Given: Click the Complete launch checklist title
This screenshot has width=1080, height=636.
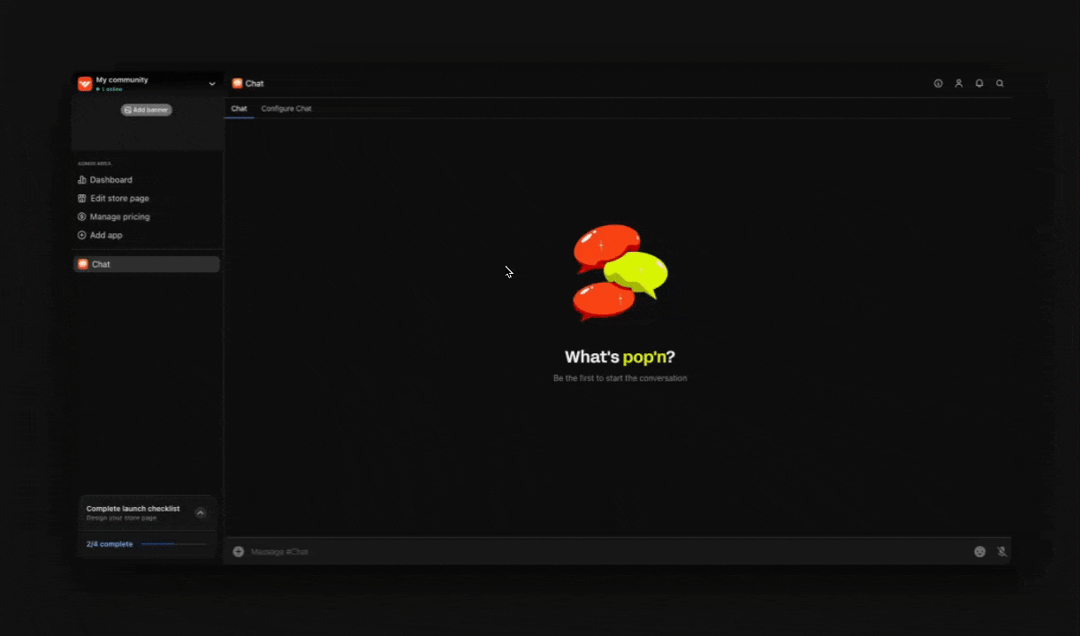Looking at the screenshot, I should coord(133,509).
